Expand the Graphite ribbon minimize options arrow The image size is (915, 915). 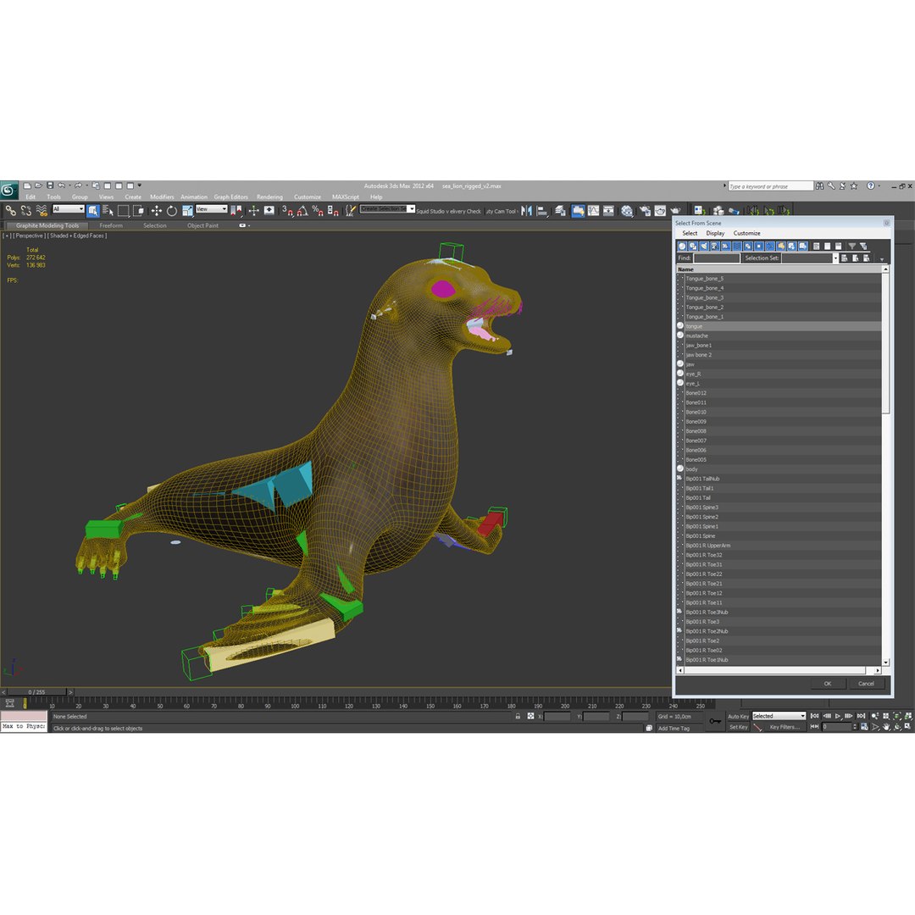coord(249,225)
